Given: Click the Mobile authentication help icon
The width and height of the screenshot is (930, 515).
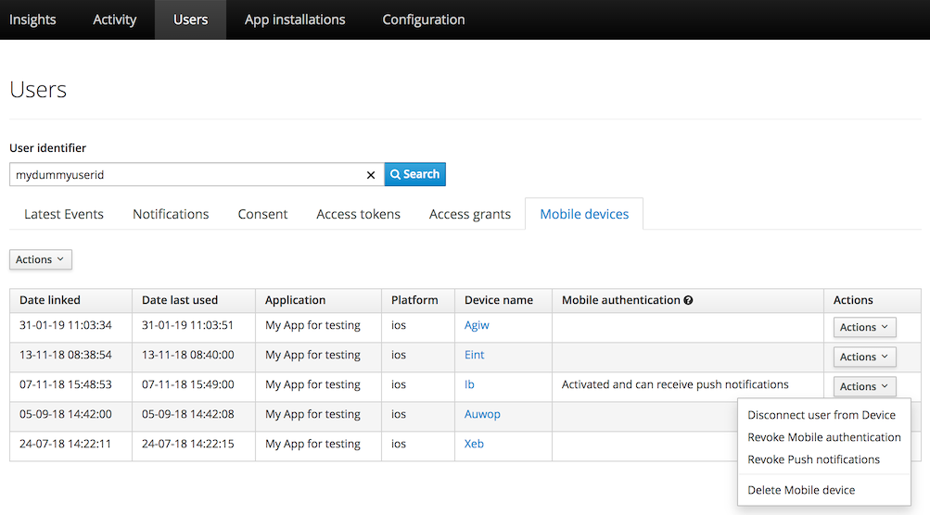Looking at the screenshot, I should (688, 300).
